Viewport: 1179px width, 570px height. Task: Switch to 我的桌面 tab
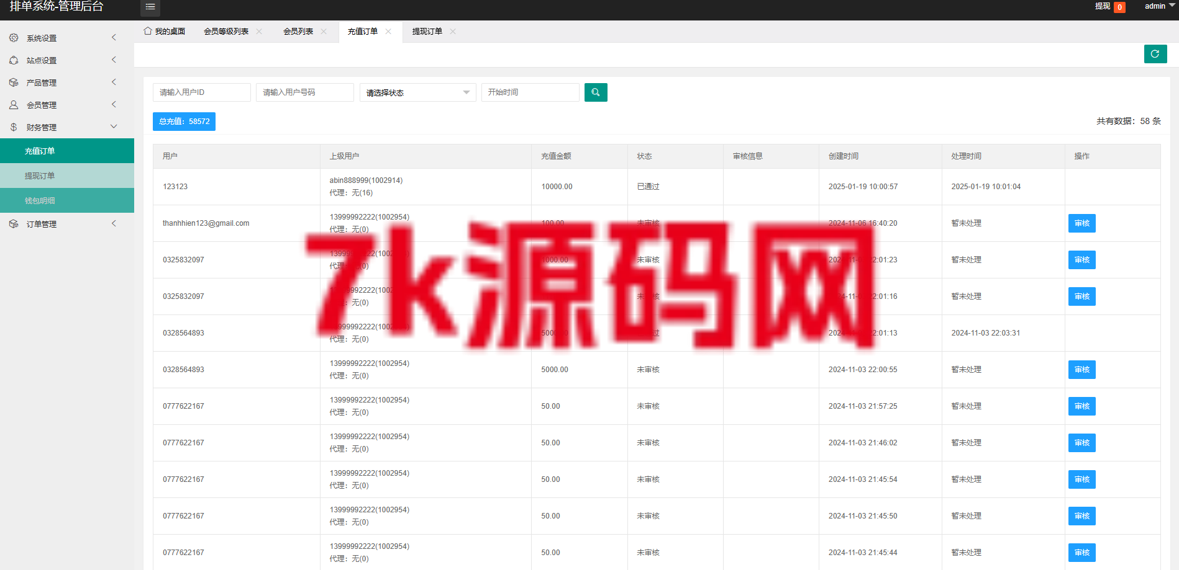165,32
